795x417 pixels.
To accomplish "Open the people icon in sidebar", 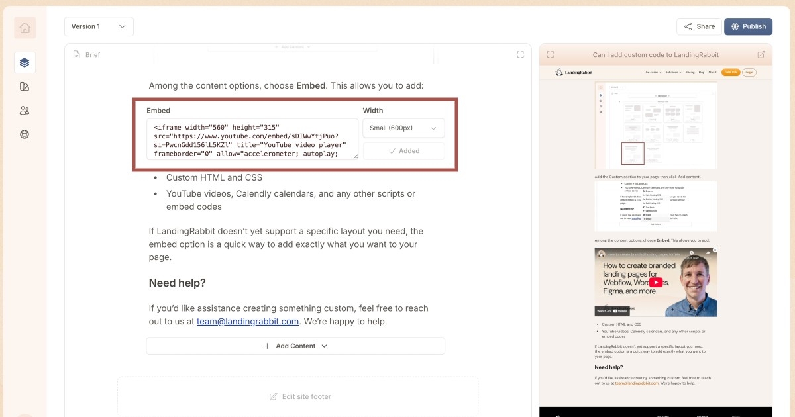I will coord(25,111).
